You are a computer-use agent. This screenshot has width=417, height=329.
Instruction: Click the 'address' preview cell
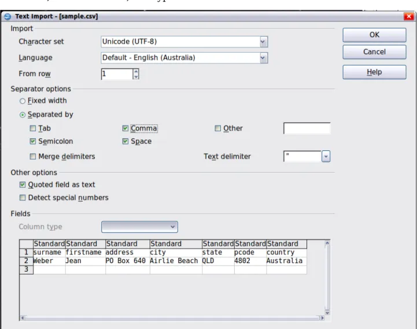click(x=128, y=253)
